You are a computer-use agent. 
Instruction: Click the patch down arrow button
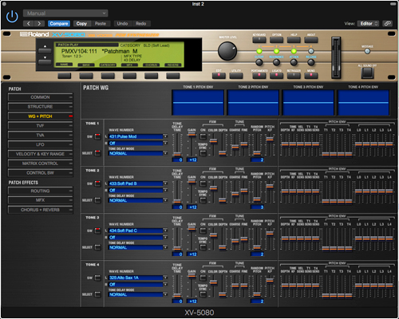click(45, 61)
